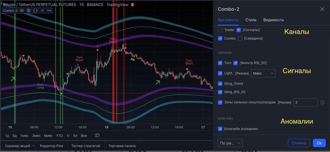Switch to Видимость tab
The width and height of the screenshot is (330, 152).
(x=274, y=20)
